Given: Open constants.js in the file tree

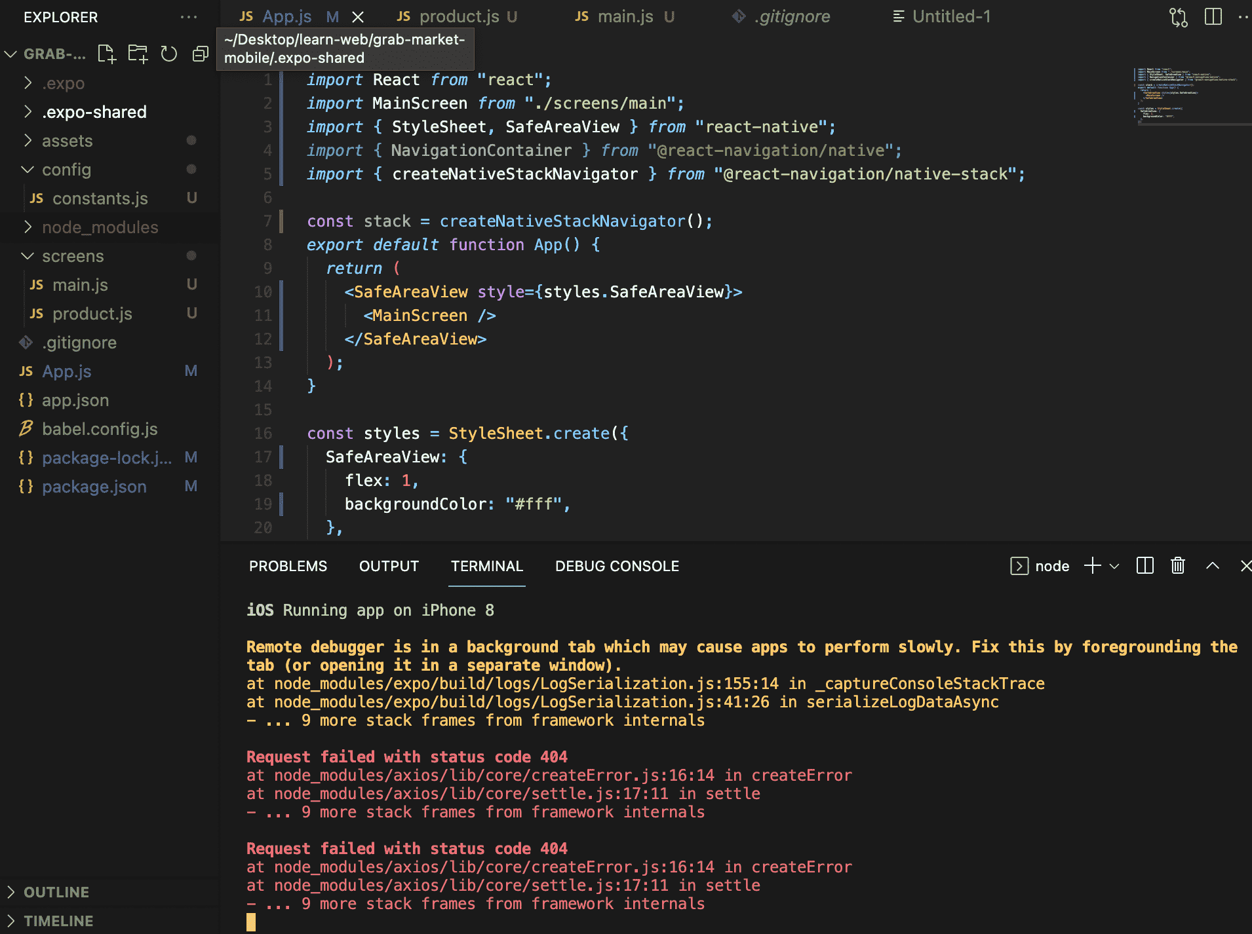Looking at the screenshot, I should (100, 198).
